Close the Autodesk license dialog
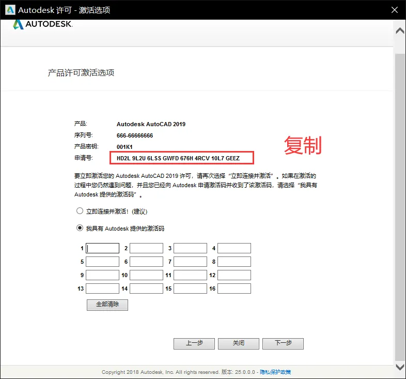 394,10
